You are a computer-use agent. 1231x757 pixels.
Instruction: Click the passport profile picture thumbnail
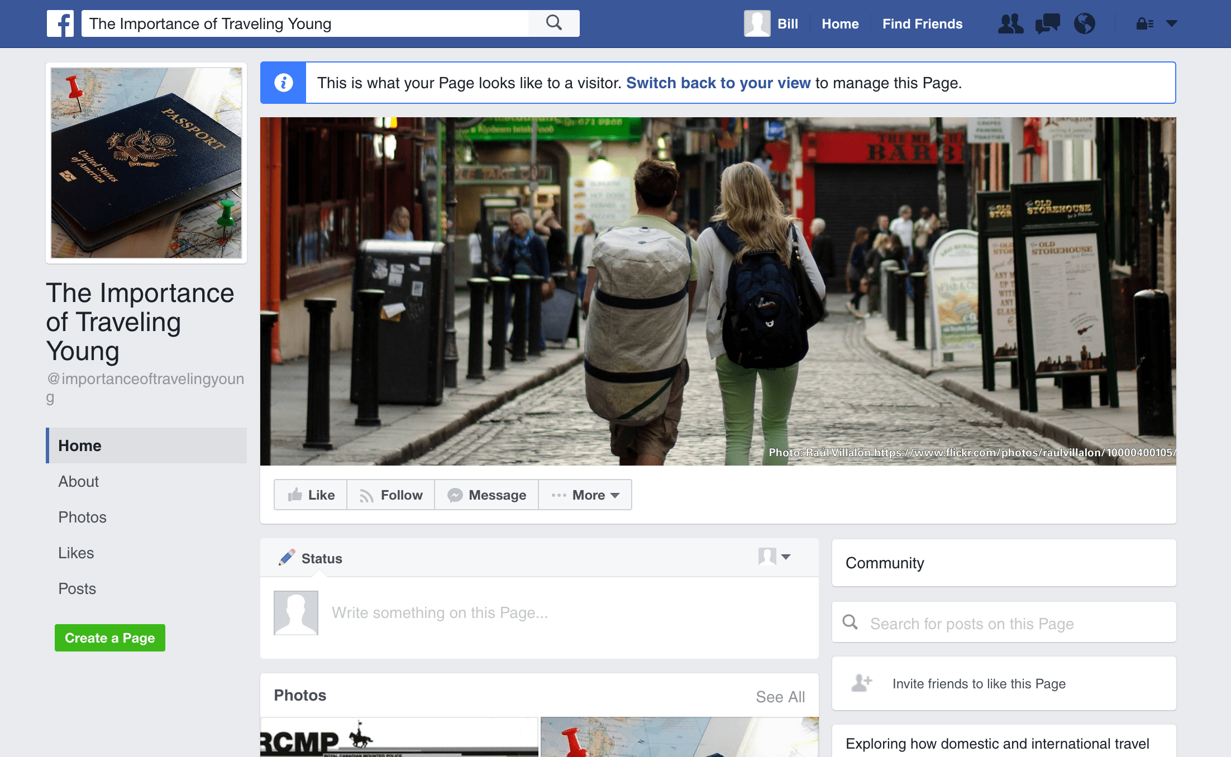click(146, 162)
